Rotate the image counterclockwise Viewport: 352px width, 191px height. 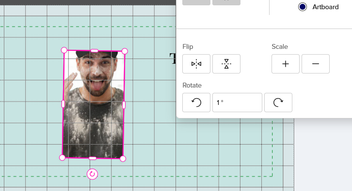[x=196, y=103]
